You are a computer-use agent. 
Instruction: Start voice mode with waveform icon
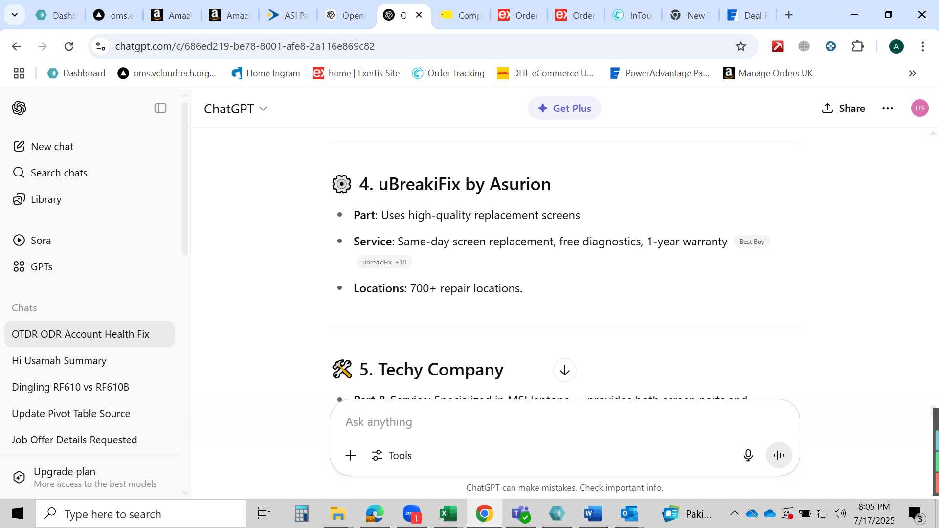[x=779, y=455]
